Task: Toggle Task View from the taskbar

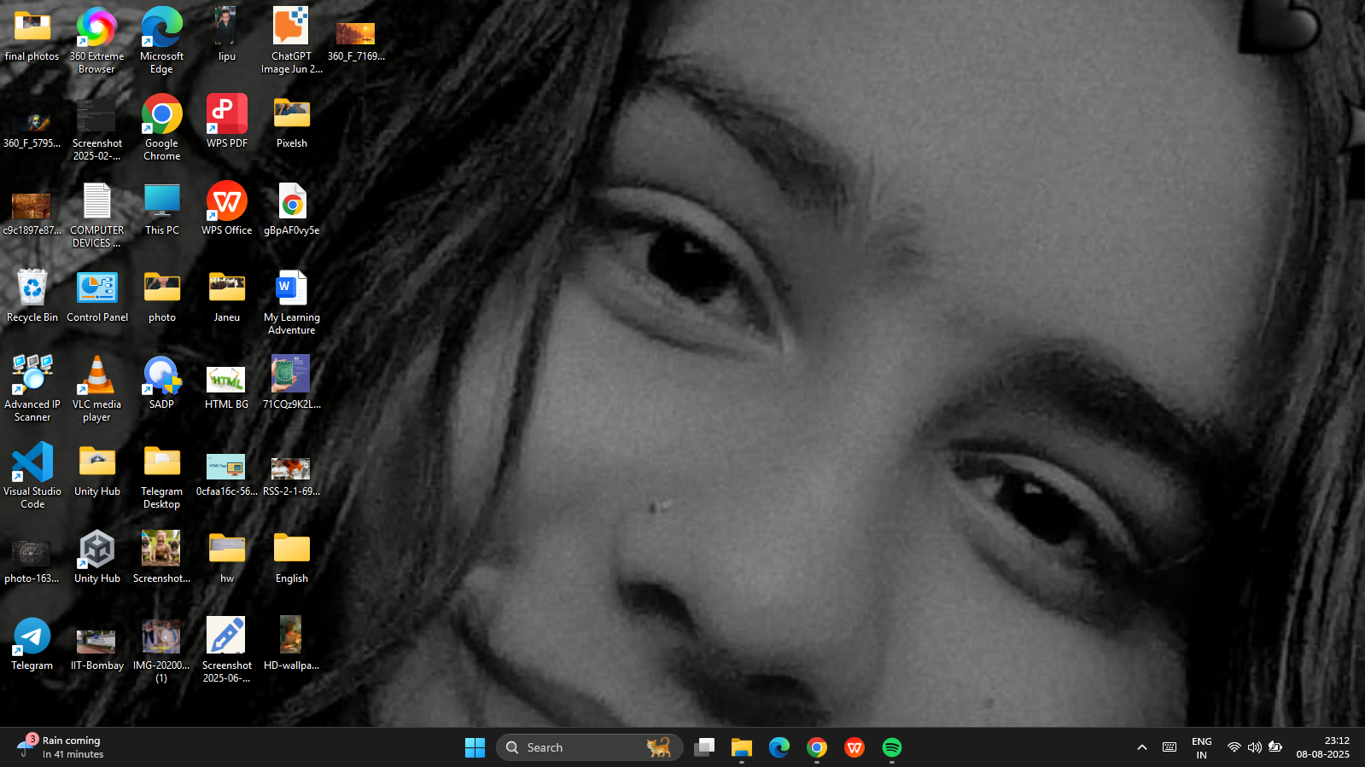Action: [703, 747]
